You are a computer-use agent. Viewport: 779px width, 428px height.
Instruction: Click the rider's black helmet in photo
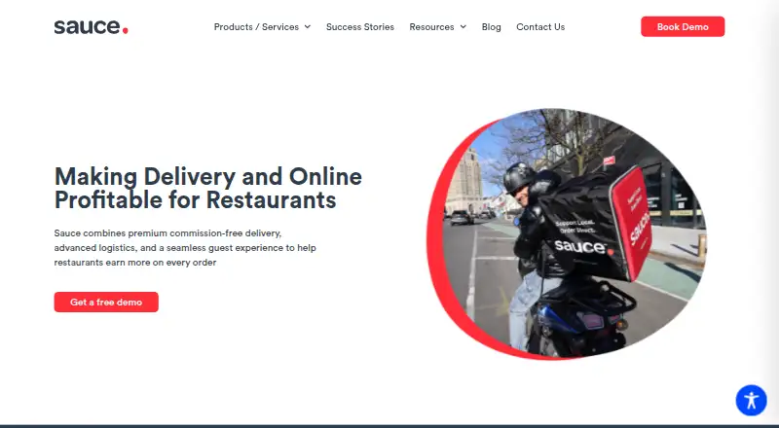[518, 178]
